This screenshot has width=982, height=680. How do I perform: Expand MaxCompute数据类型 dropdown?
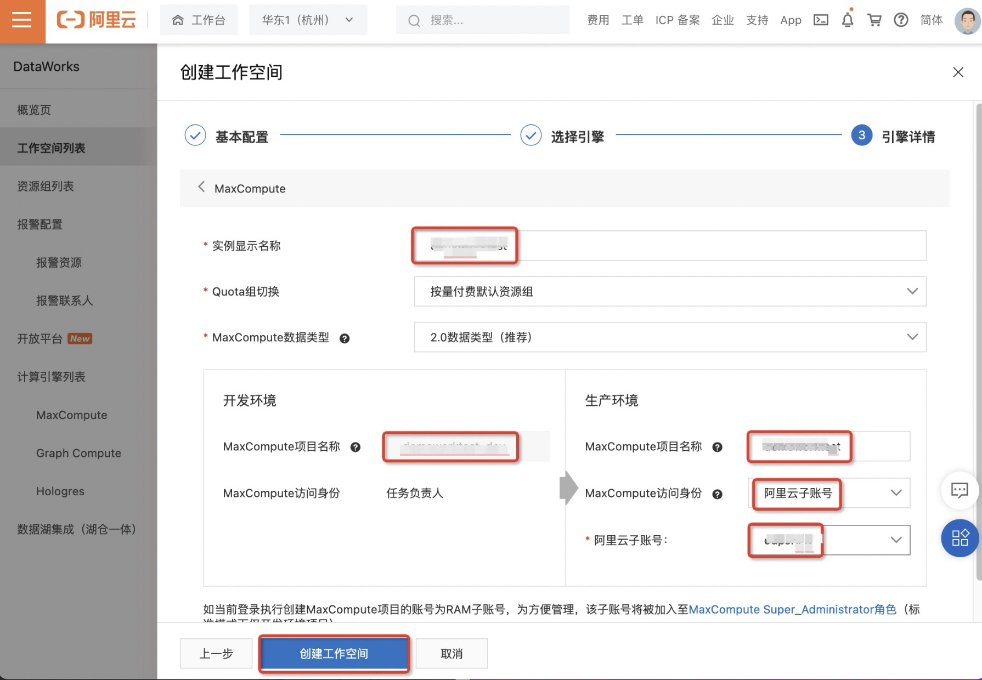click(x=670, y=337)
